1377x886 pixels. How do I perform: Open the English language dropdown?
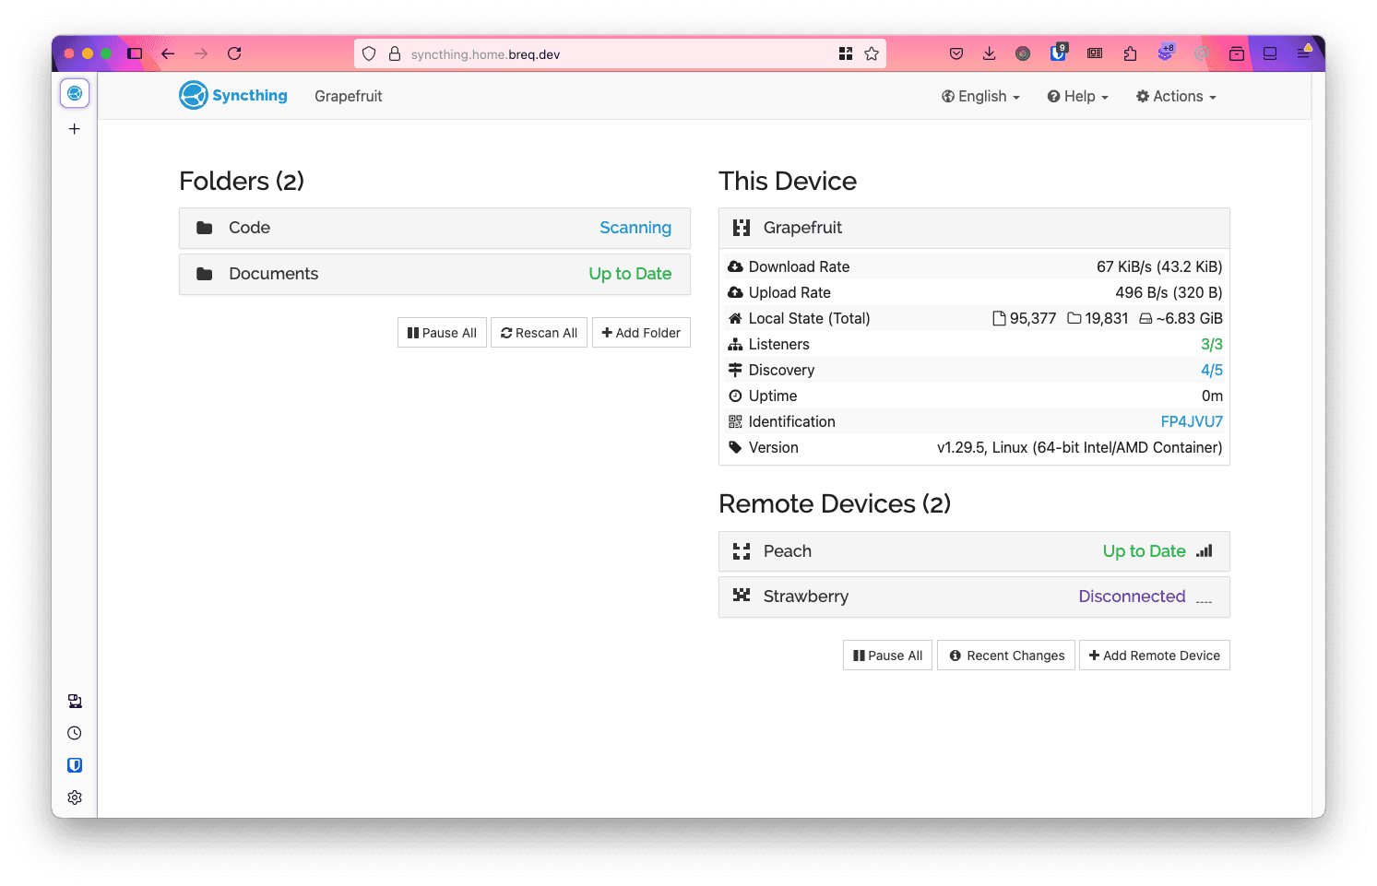[x=980, y=97]
